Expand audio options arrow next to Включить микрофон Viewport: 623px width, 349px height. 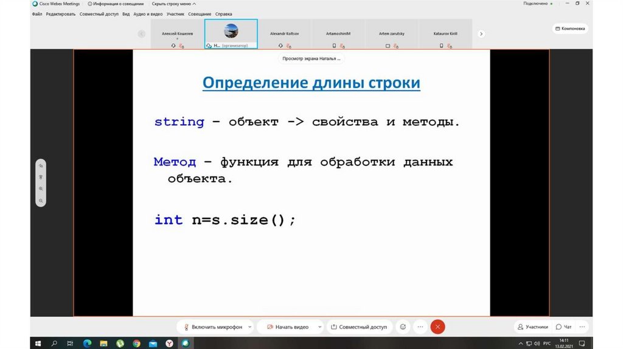point(249,327)
